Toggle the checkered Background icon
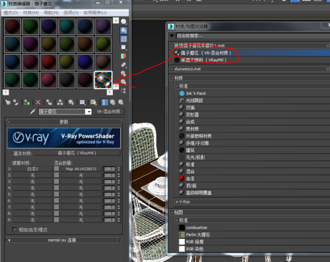Screen dimensions: 330x262 click(x=123, y=39)
